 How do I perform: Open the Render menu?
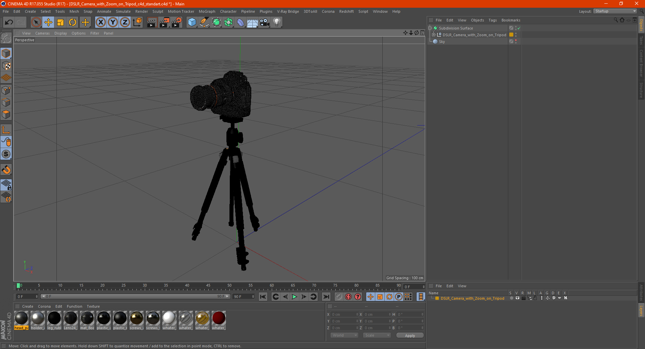pos(141,11)
